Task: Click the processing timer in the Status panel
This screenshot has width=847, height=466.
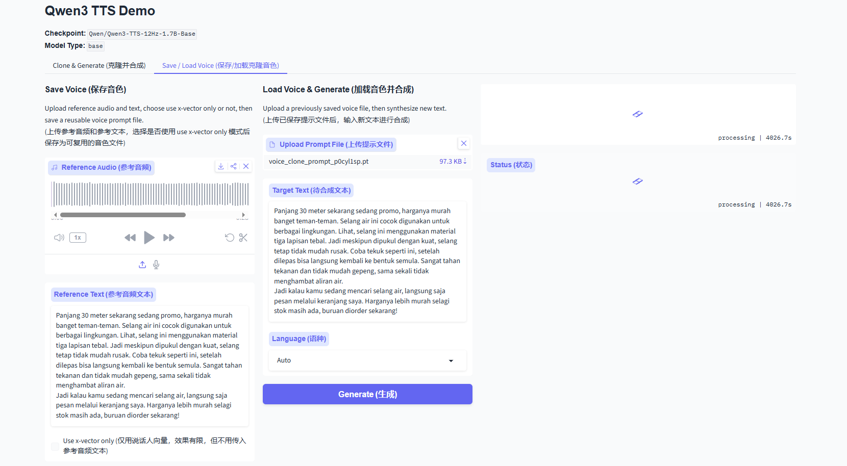Action: tap(755, 204)
